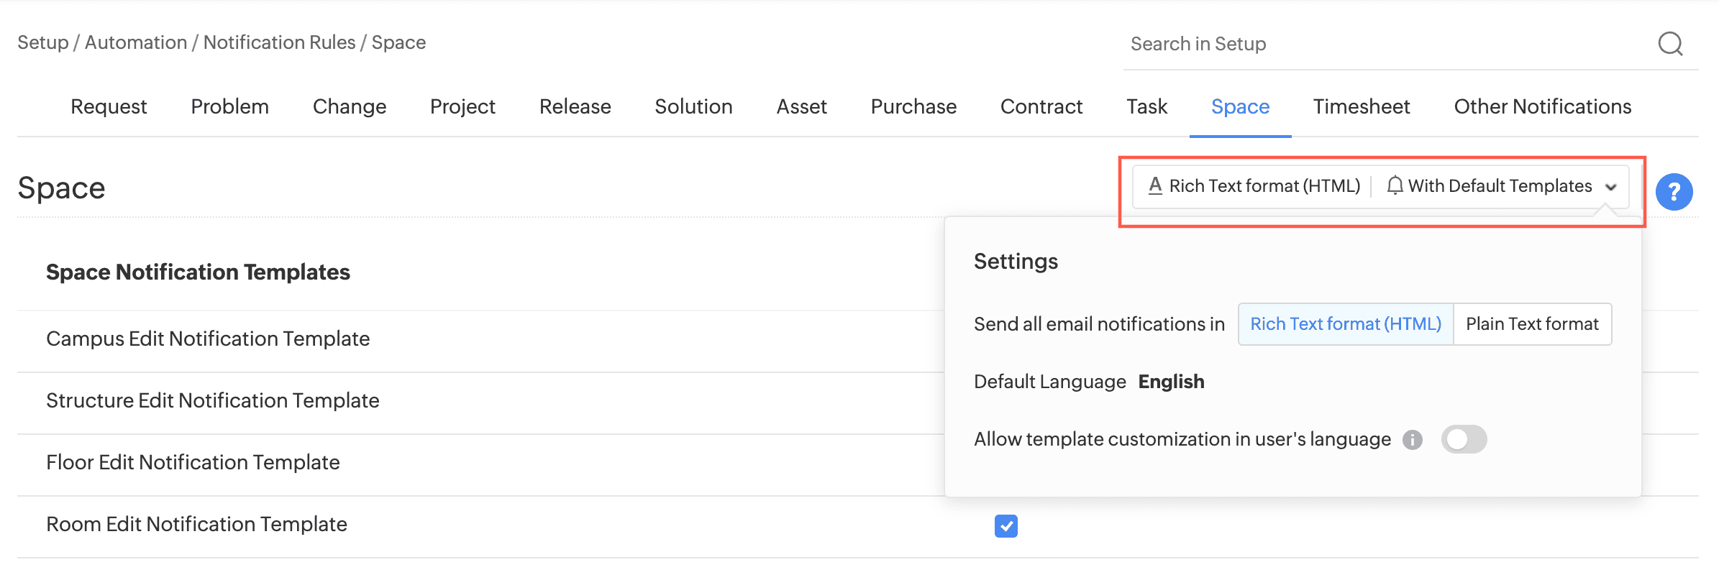Image resolution: width=1719 pixels, height=575 pixels.
Task: Collapse the settings dropdown chevron
Action: [1611, 187]
